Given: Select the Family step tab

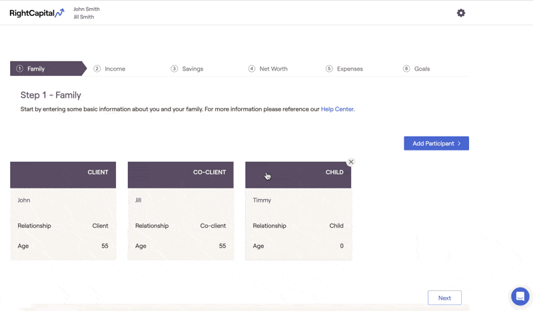Looking at the screenshot, I should (x=48, y=69).
